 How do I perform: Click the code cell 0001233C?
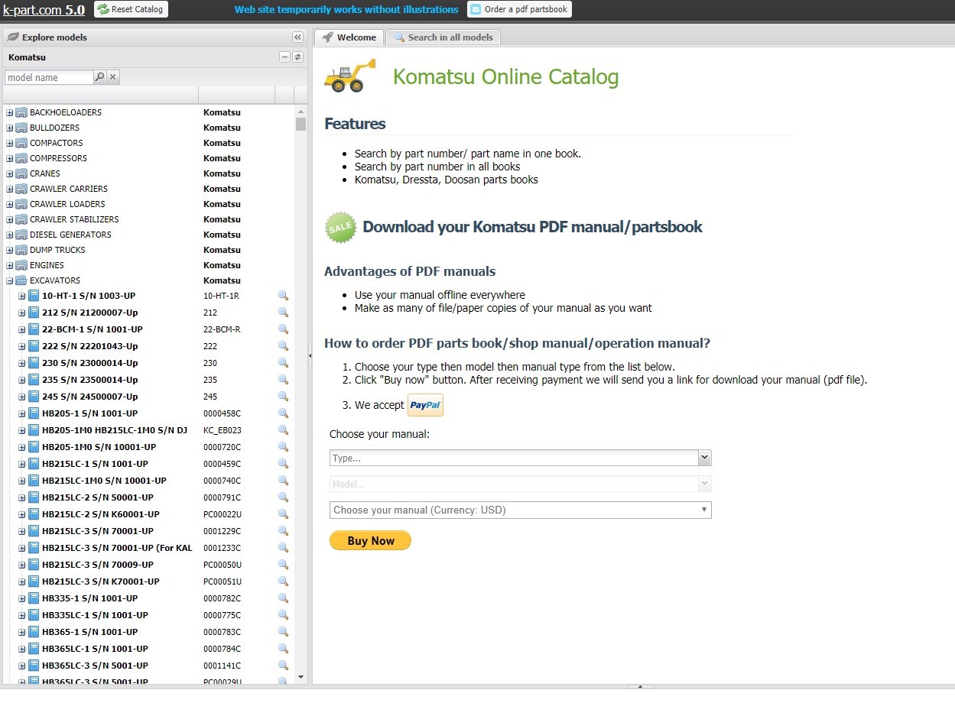(x=222, y=548)
